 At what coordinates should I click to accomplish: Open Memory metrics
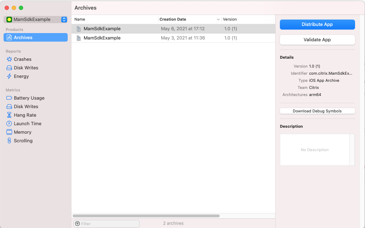coord(22,132)
